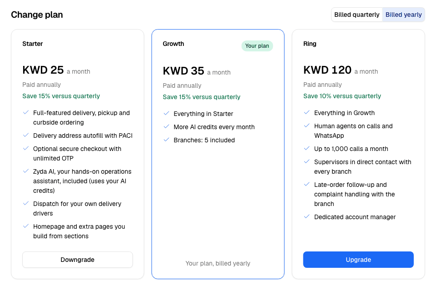Click 'Delivery address autofill with PACI' text
The height and width of the screenshot is (291, 436).
pos(83,135)
